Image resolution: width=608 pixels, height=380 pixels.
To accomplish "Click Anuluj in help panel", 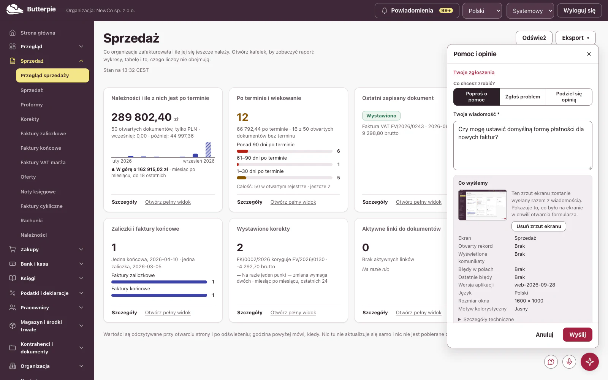I will click(545, 334).
